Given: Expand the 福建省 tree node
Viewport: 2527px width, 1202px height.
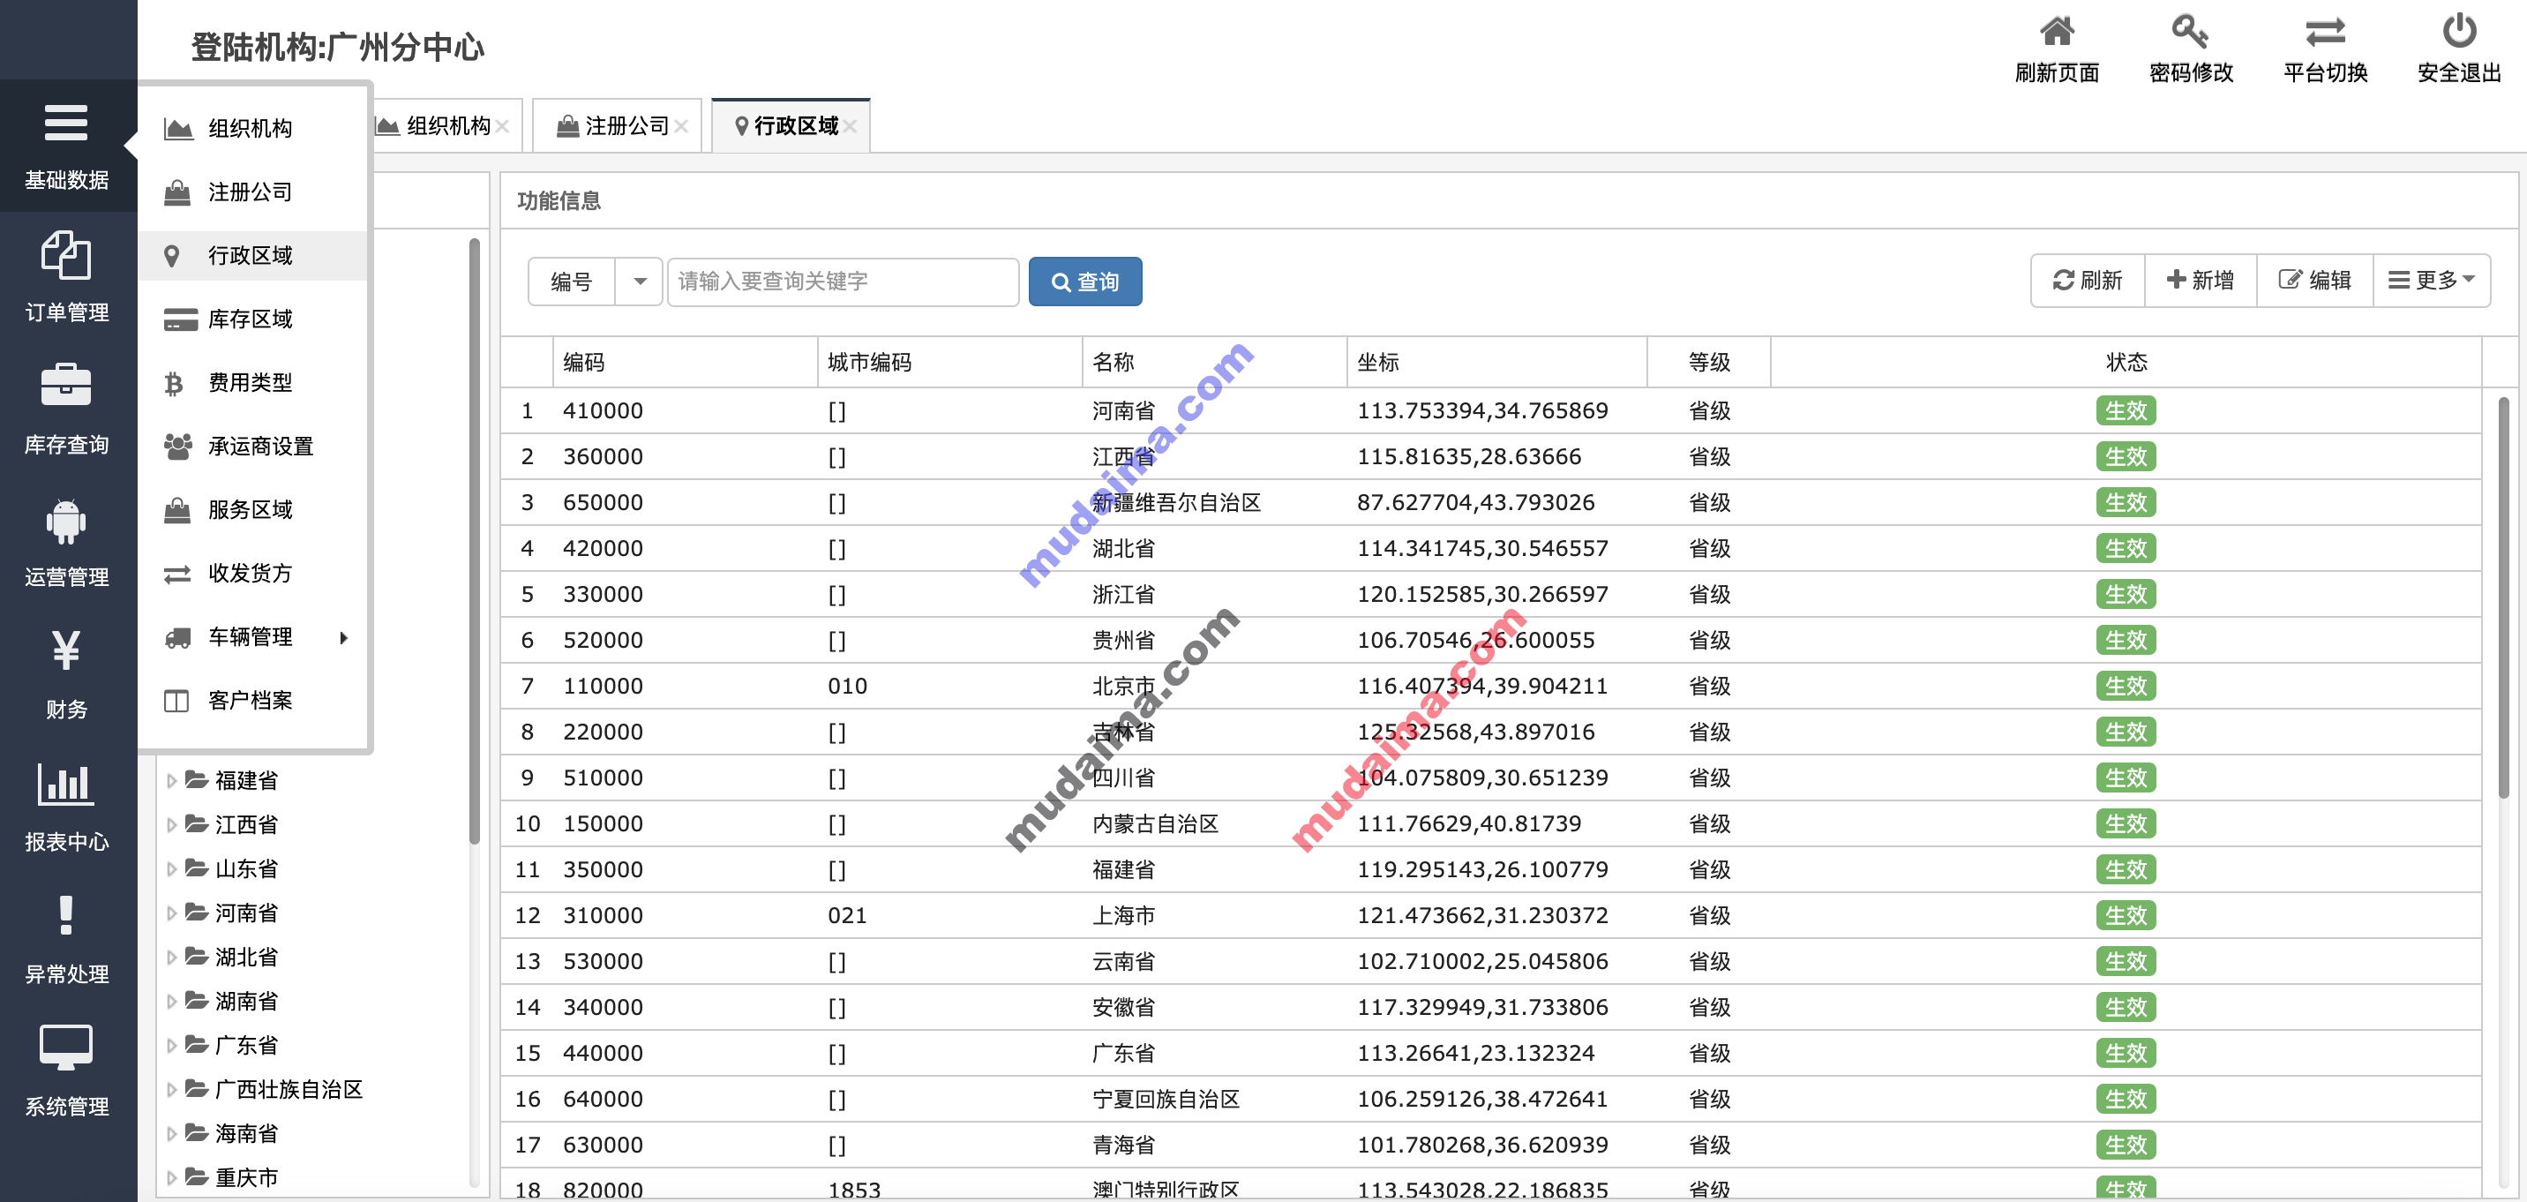Looking at the screenshot, I should pyautogui.click(x=172, y=781).
